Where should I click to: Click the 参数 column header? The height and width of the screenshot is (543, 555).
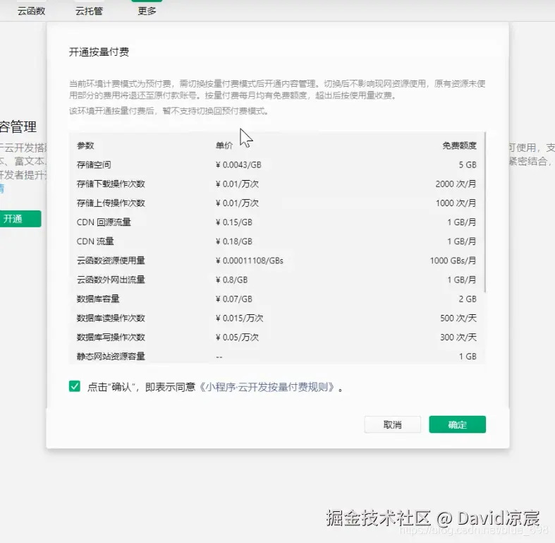coord(85,145)
